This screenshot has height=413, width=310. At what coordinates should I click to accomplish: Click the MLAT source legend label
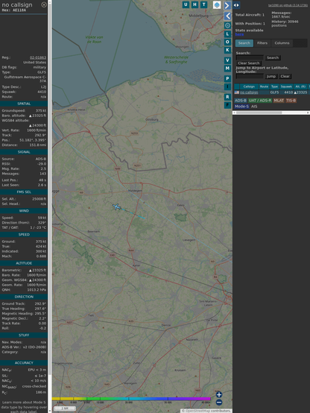(x=279, y=101)
